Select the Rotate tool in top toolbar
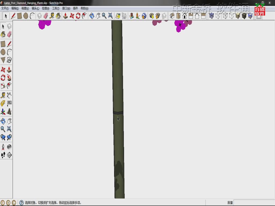This screenshot has height=206, width=275. 78,16
